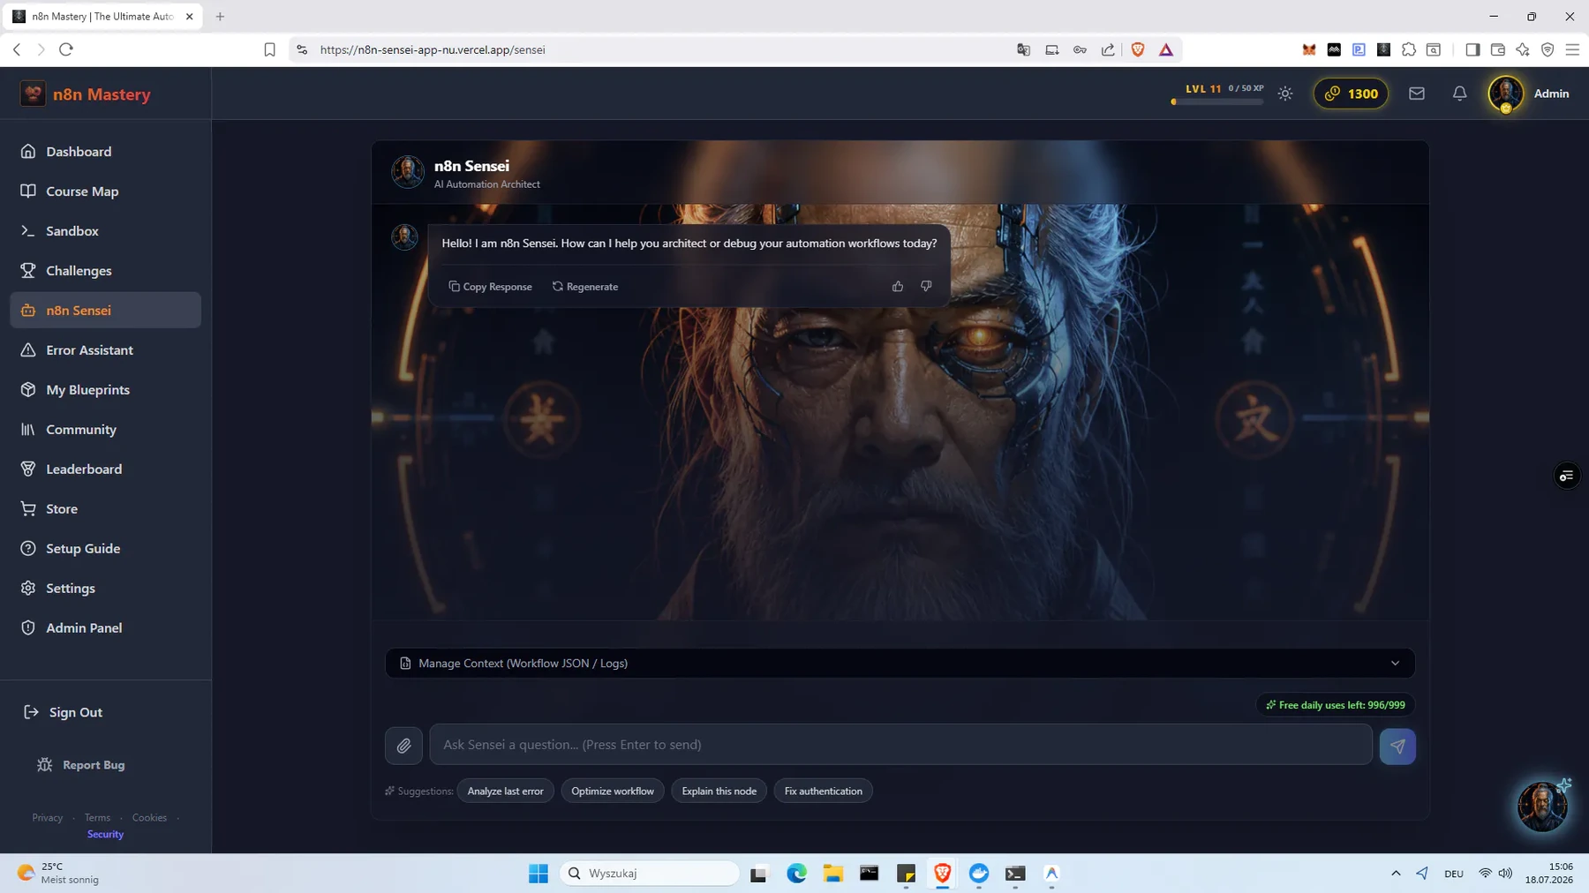Open the MetaMask fox extension
The width and height of the screenshot is (1589, 893).
point(1309,50)
